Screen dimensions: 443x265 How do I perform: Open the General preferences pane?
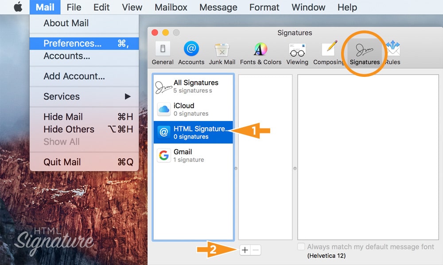(163, 53)
